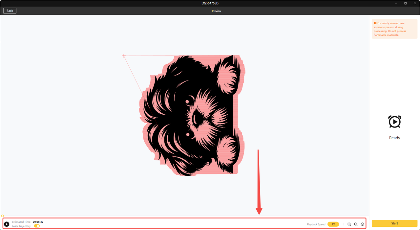The height and width of the screenshot is (230, 420).
Task: Change the 1X playback speed
Action: click(x=333, y=224)
